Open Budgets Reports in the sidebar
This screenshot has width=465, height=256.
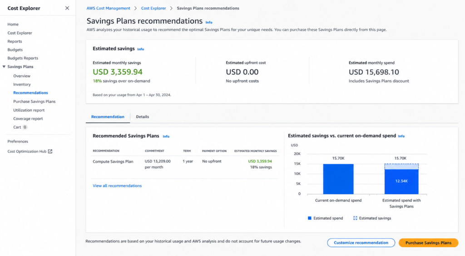(23, 58)
